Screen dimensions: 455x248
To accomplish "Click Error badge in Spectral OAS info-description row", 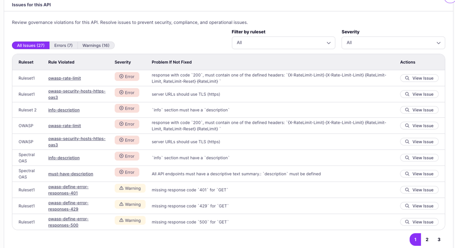I will (x=127, y=156).
